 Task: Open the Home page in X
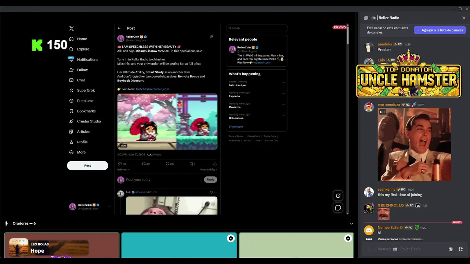click(x=78, y=39)
